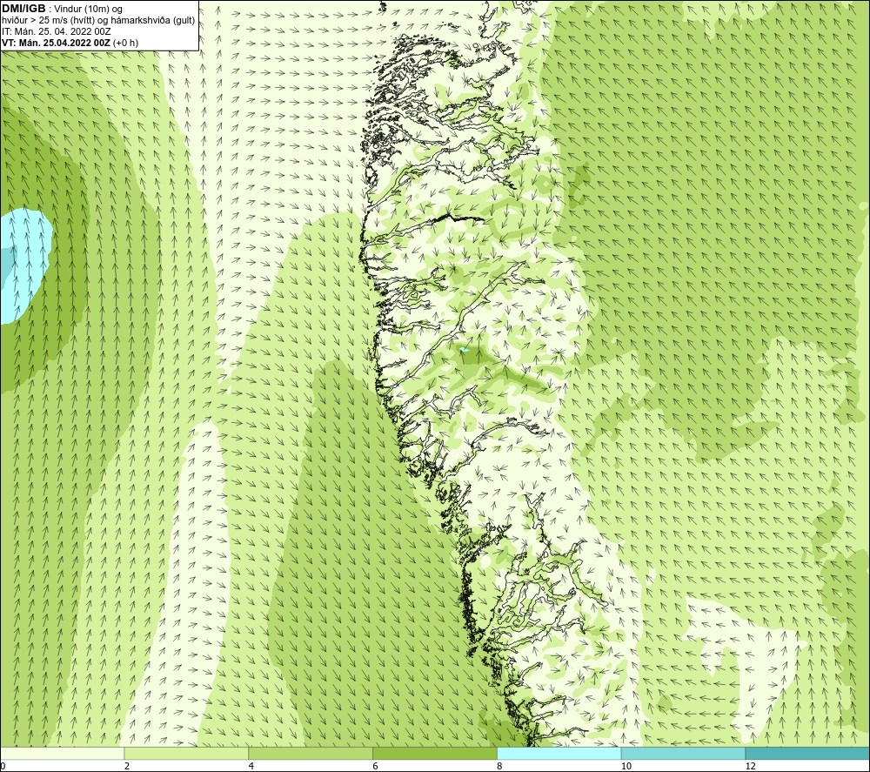Click the legend label '2'
This screenshot has width=870, height=772.
127,766
